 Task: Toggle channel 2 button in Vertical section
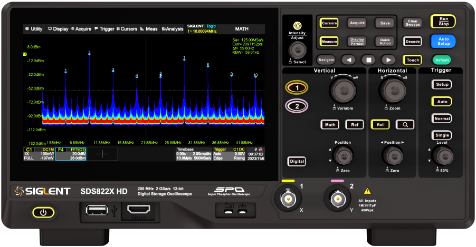297,106
